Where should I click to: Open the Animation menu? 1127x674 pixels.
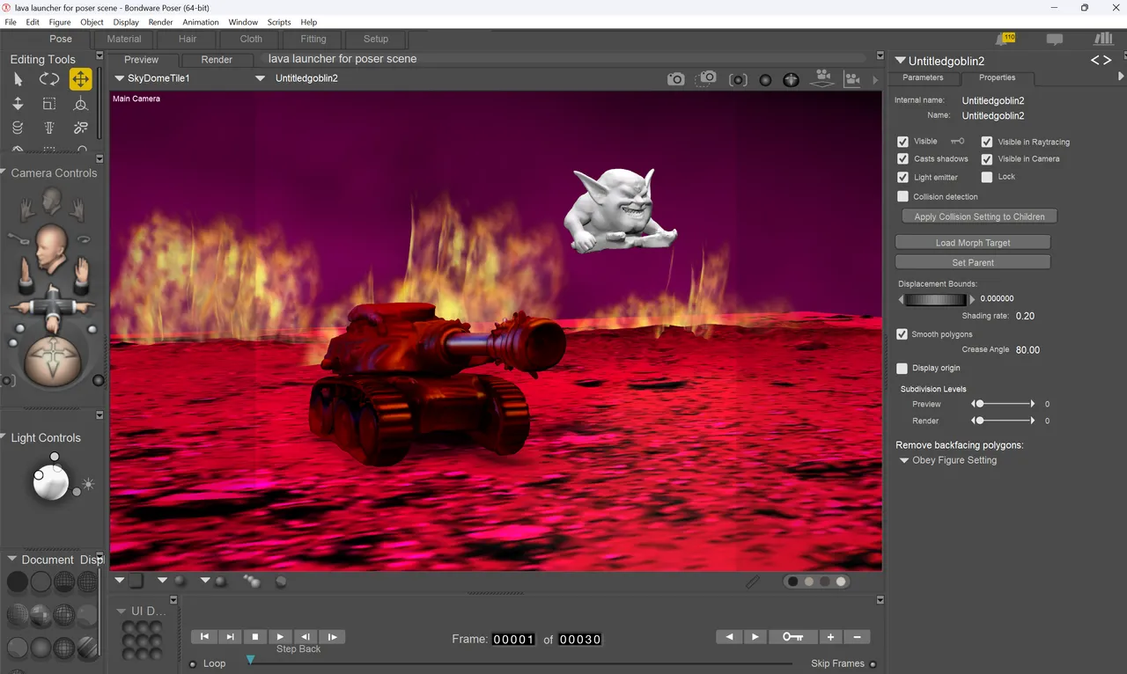pos(201,22)
